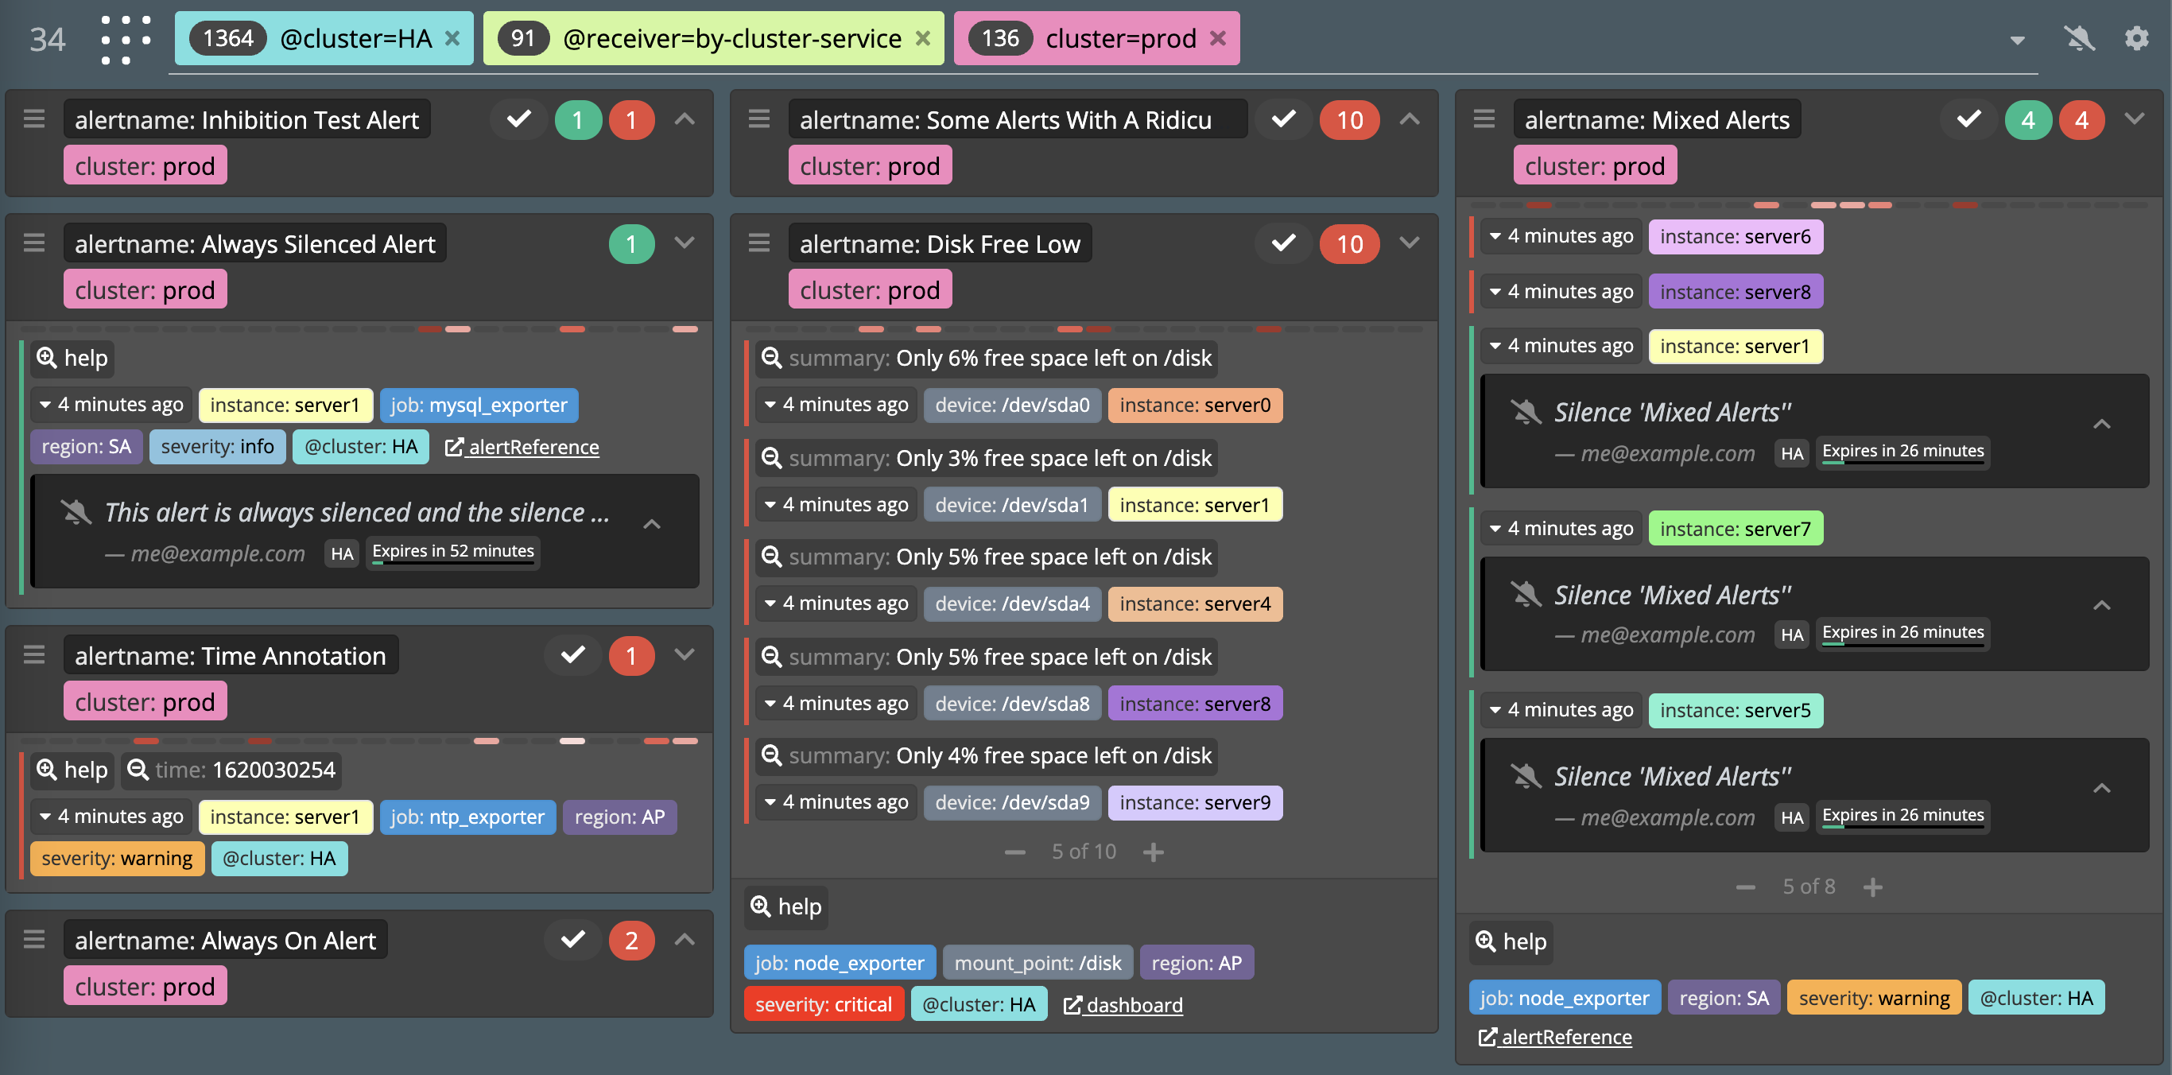Click the crossed bell in Silence 'Mixed Alerts' block
2172x1075 pixels.
coord(1528,413)
